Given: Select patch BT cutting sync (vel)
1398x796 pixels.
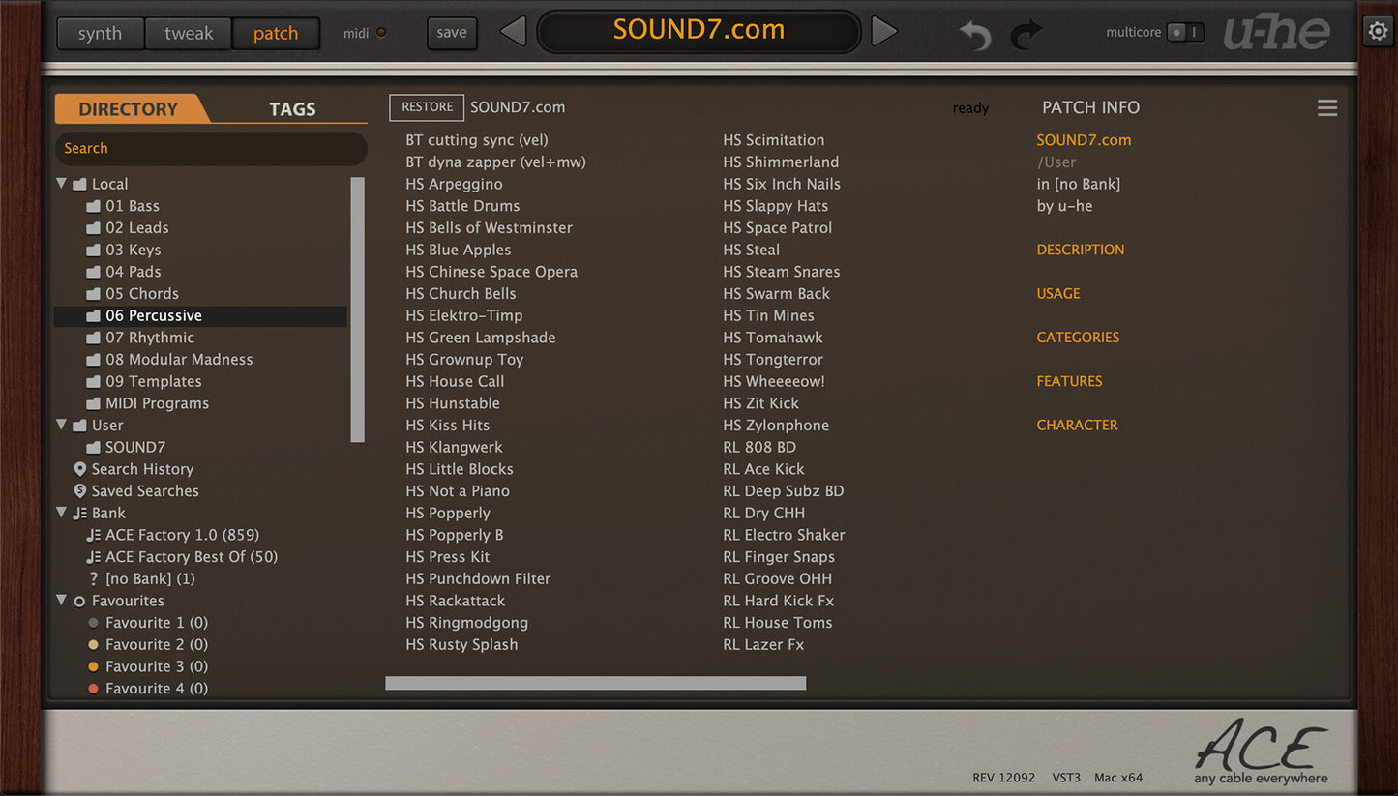Looking at the screenshot, I should (x=476, y=140).
